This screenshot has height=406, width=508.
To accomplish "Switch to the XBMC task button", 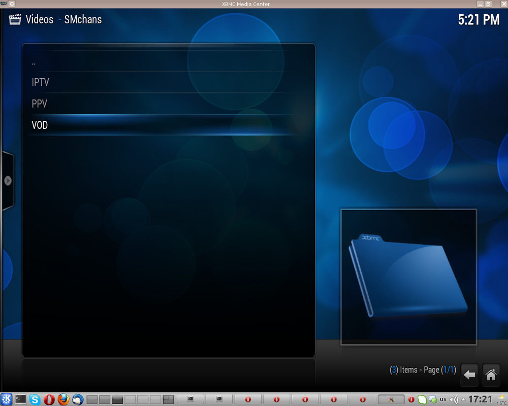I will point(391,399).
